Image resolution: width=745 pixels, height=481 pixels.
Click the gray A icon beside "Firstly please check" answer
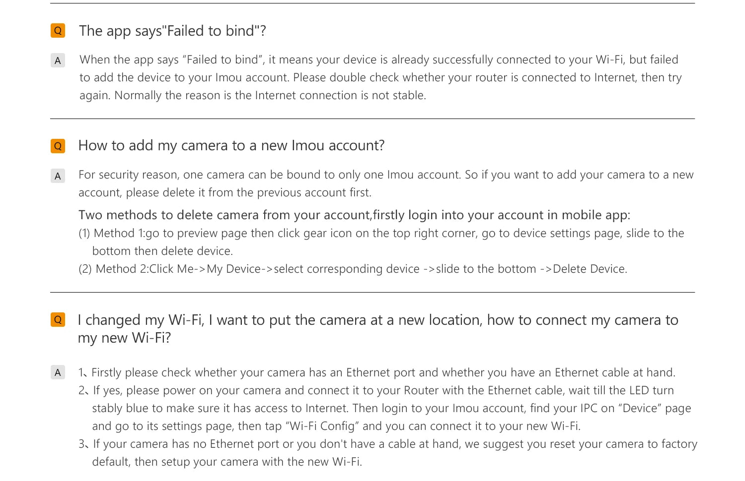click(58, 372)
